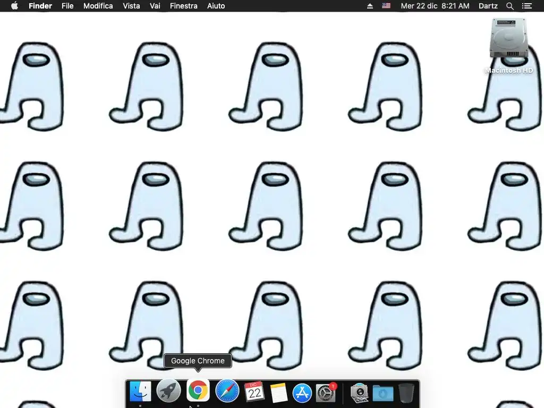Open the App Store from Dock
This screenshot has height=408, width=544.
point(302,393)
